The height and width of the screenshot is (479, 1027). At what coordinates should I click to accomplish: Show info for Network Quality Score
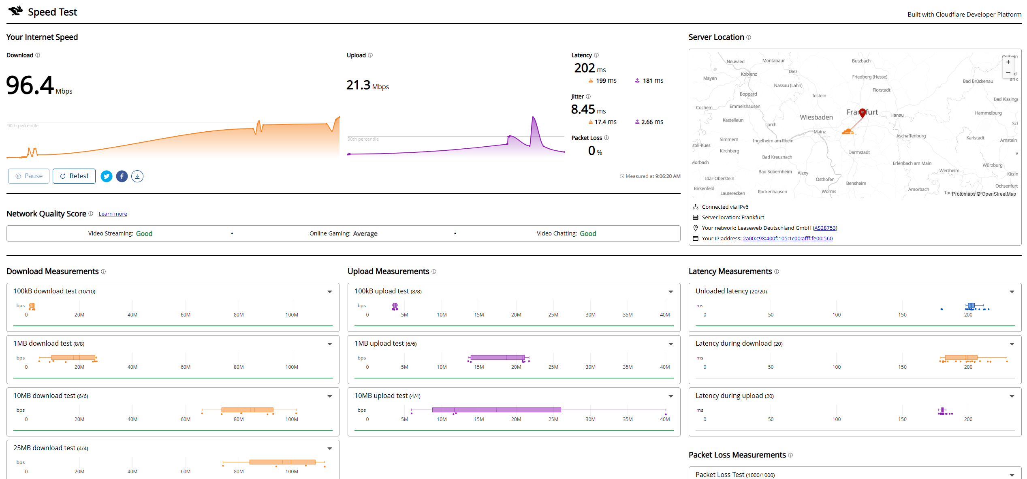click(91, 214)
